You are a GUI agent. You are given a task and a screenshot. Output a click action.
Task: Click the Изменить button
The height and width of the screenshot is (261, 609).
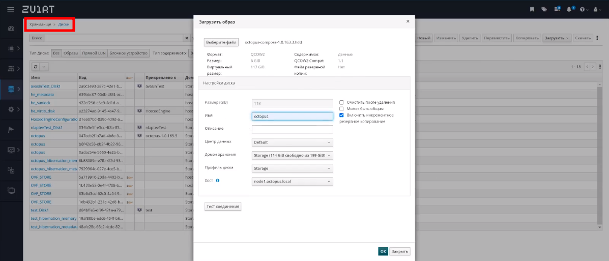coord(446,38)
